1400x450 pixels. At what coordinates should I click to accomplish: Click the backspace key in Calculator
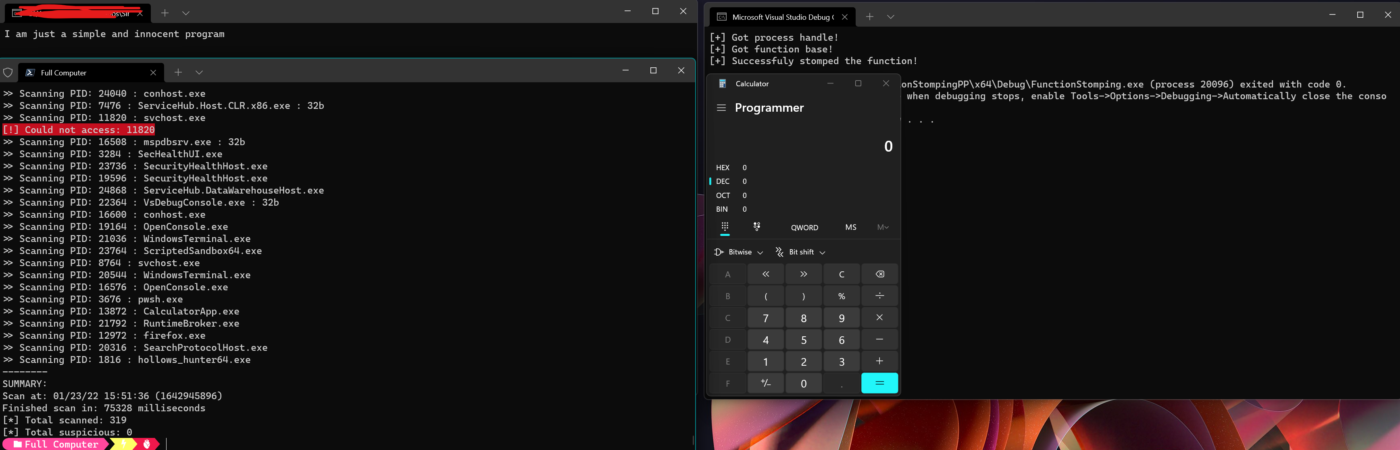(x=879, y=274)
